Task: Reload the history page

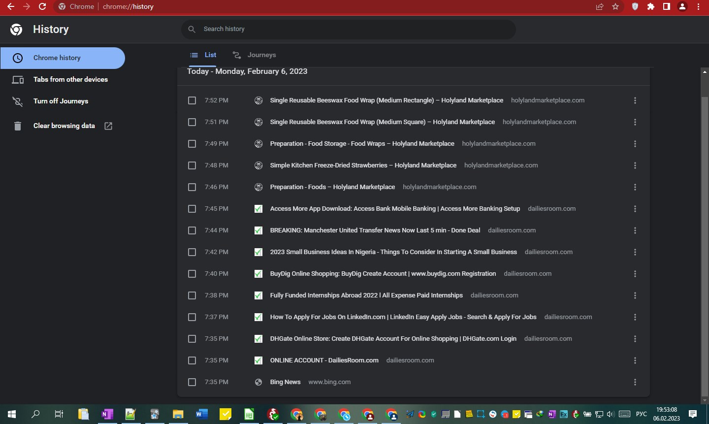Action: (42, 6)
